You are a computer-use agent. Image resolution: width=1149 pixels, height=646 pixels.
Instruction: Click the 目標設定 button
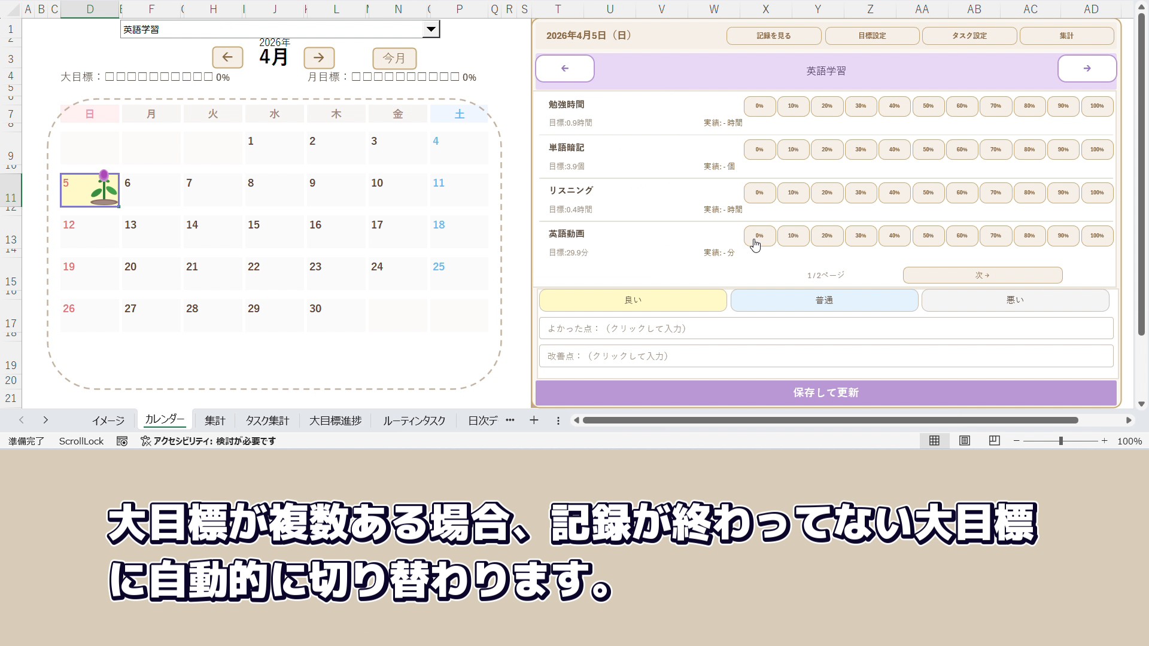(x=872, y=36)
